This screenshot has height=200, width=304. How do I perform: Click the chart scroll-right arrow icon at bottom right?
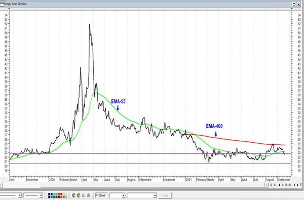pyautogui.click(x=297, y=185)
